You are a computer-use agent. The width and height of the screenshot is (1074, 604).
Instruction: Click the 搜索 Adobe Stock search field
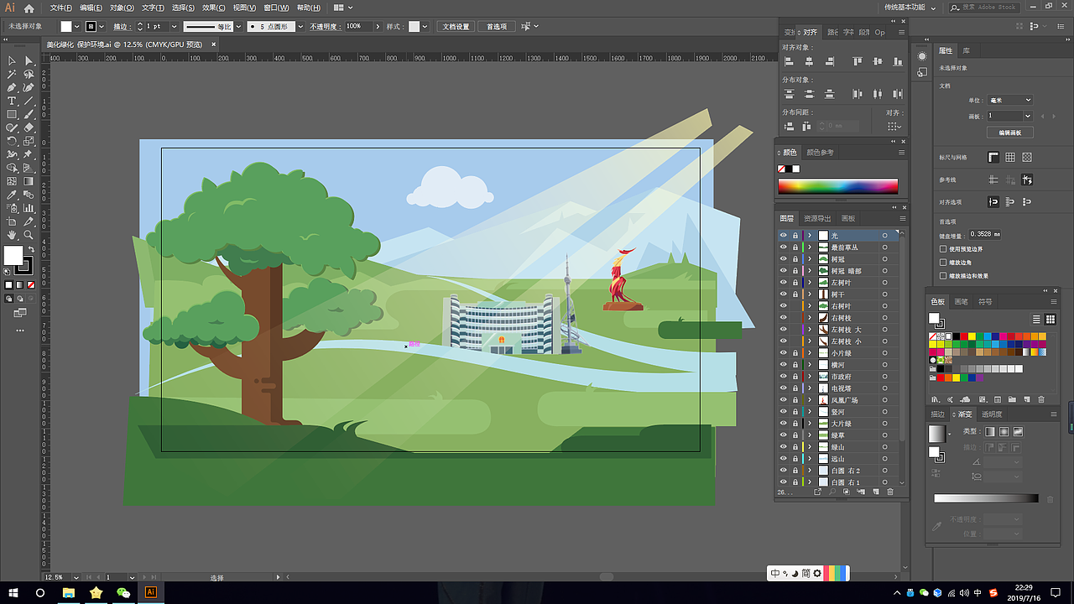click(984, 8)
